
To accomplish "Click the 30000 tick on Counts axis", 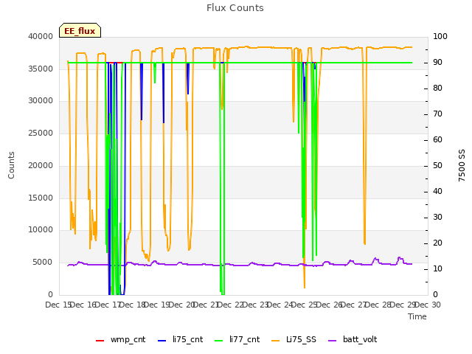I will tap(41, 100).
